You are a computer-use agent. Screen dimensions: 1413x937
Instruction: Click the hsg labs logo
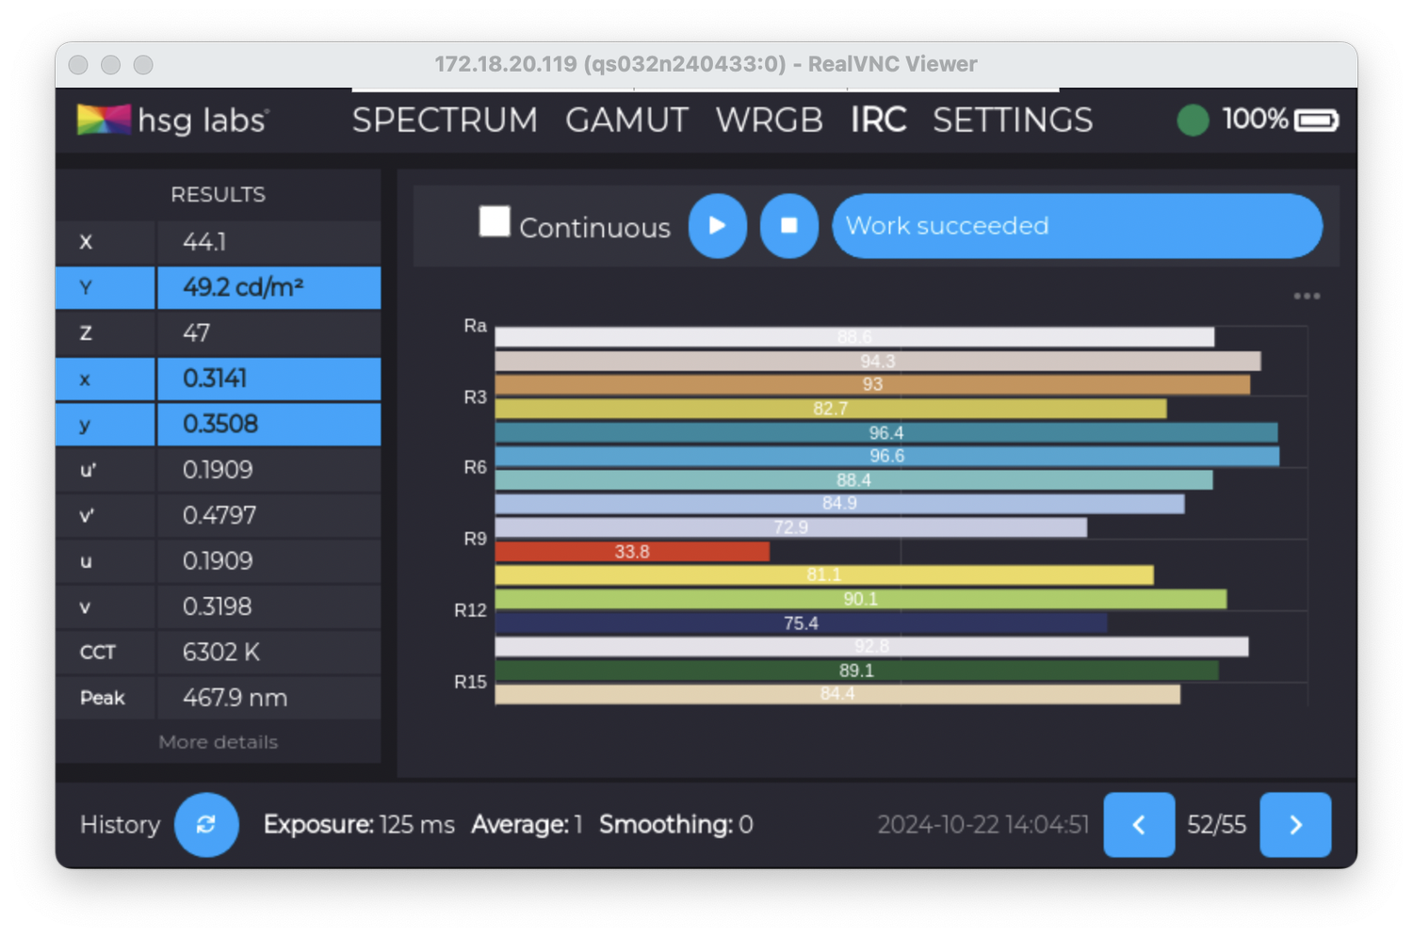[x=173, y=120]
